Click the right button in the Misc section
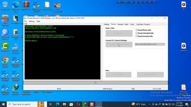This screenshot has height=107, width=191. tap(150, 75)
